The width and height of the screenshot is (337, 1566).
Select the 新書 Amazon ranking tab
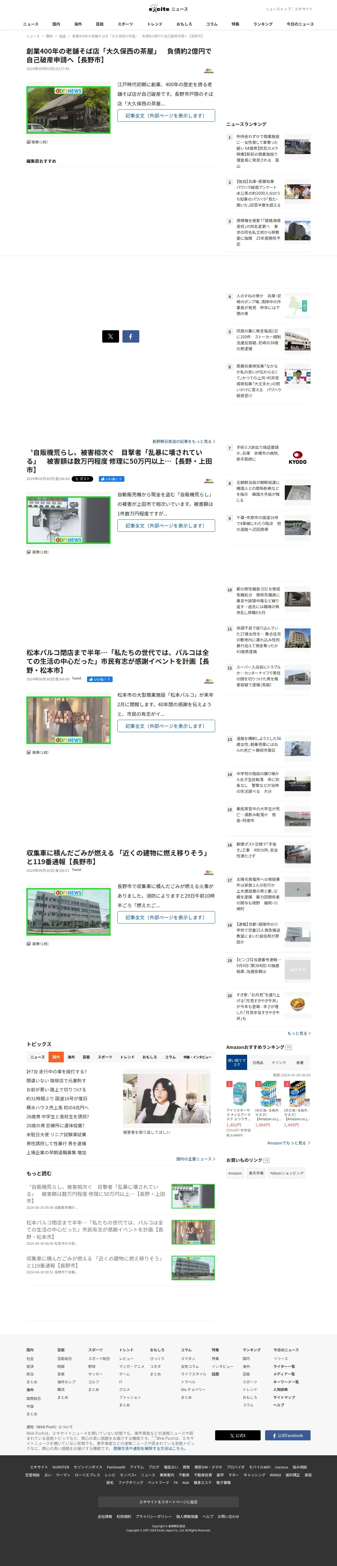(300, 1063)
